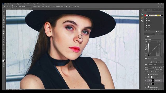Select the Brush tool in left toolbar
This screenshot has height=93, width=166.
4,29
